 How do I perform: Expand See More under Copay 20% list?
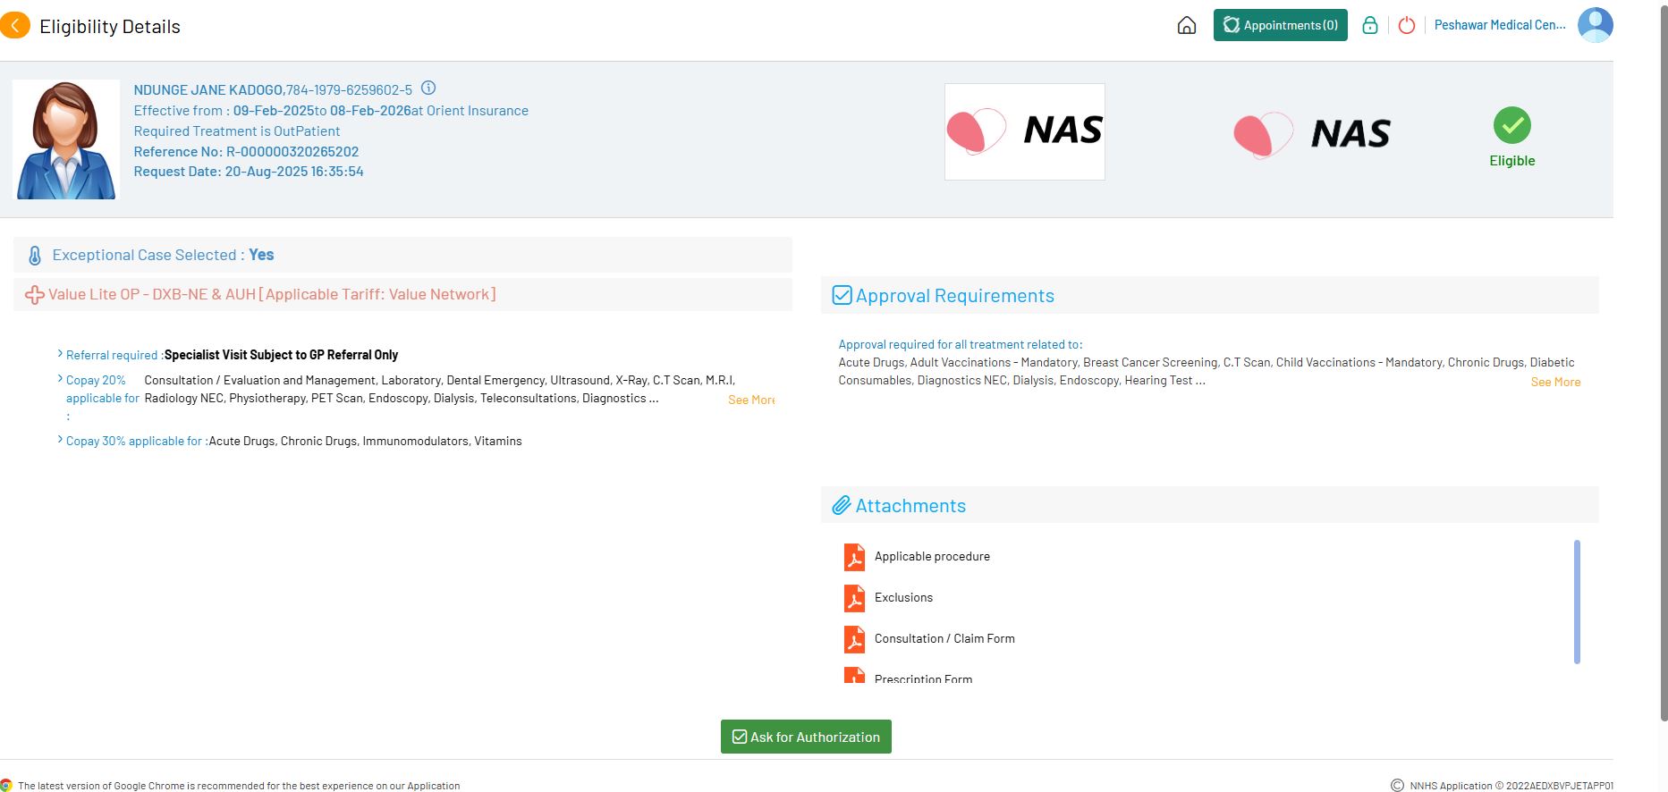click(751, 400)
